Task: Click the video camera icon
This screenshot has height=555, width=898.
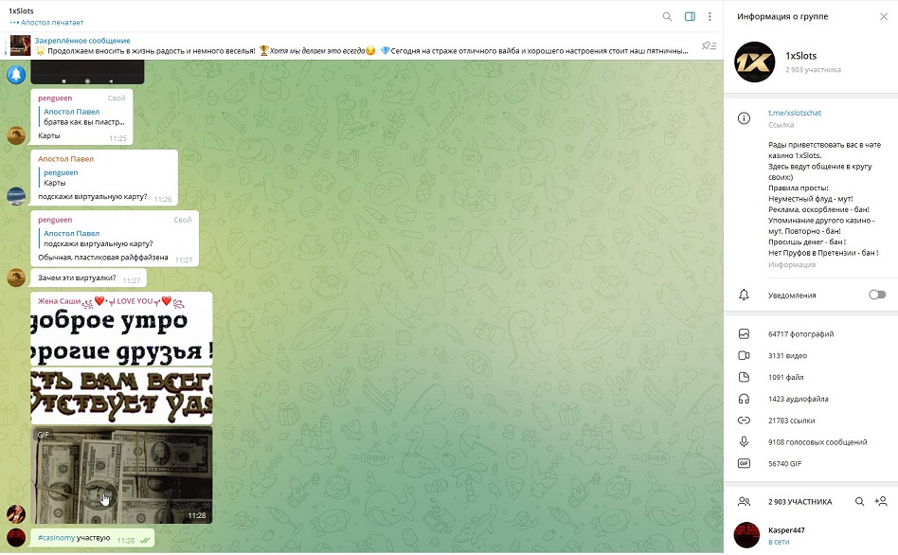Action: (744, 356)
